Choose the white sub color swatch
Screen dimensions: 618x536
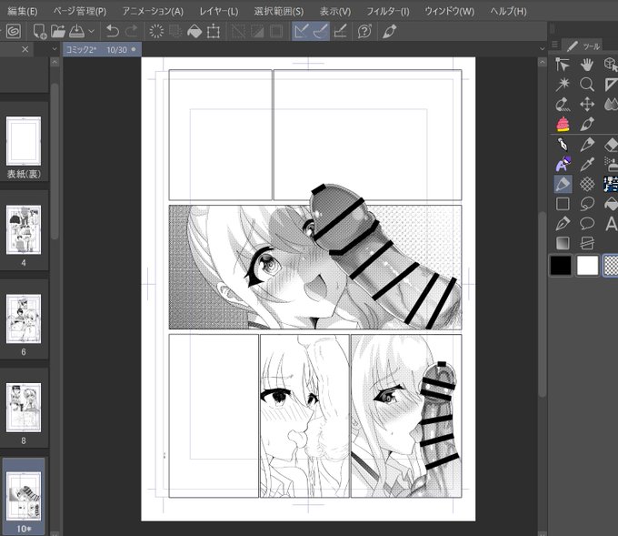[587, 265]
